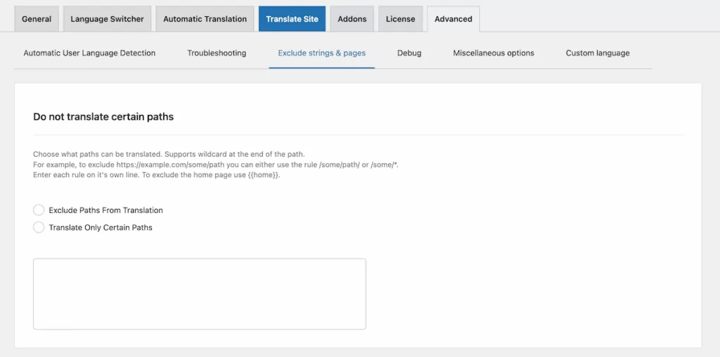Open Automatic User Language Detection sub-tab
The image size is (720, 357).
89,53
